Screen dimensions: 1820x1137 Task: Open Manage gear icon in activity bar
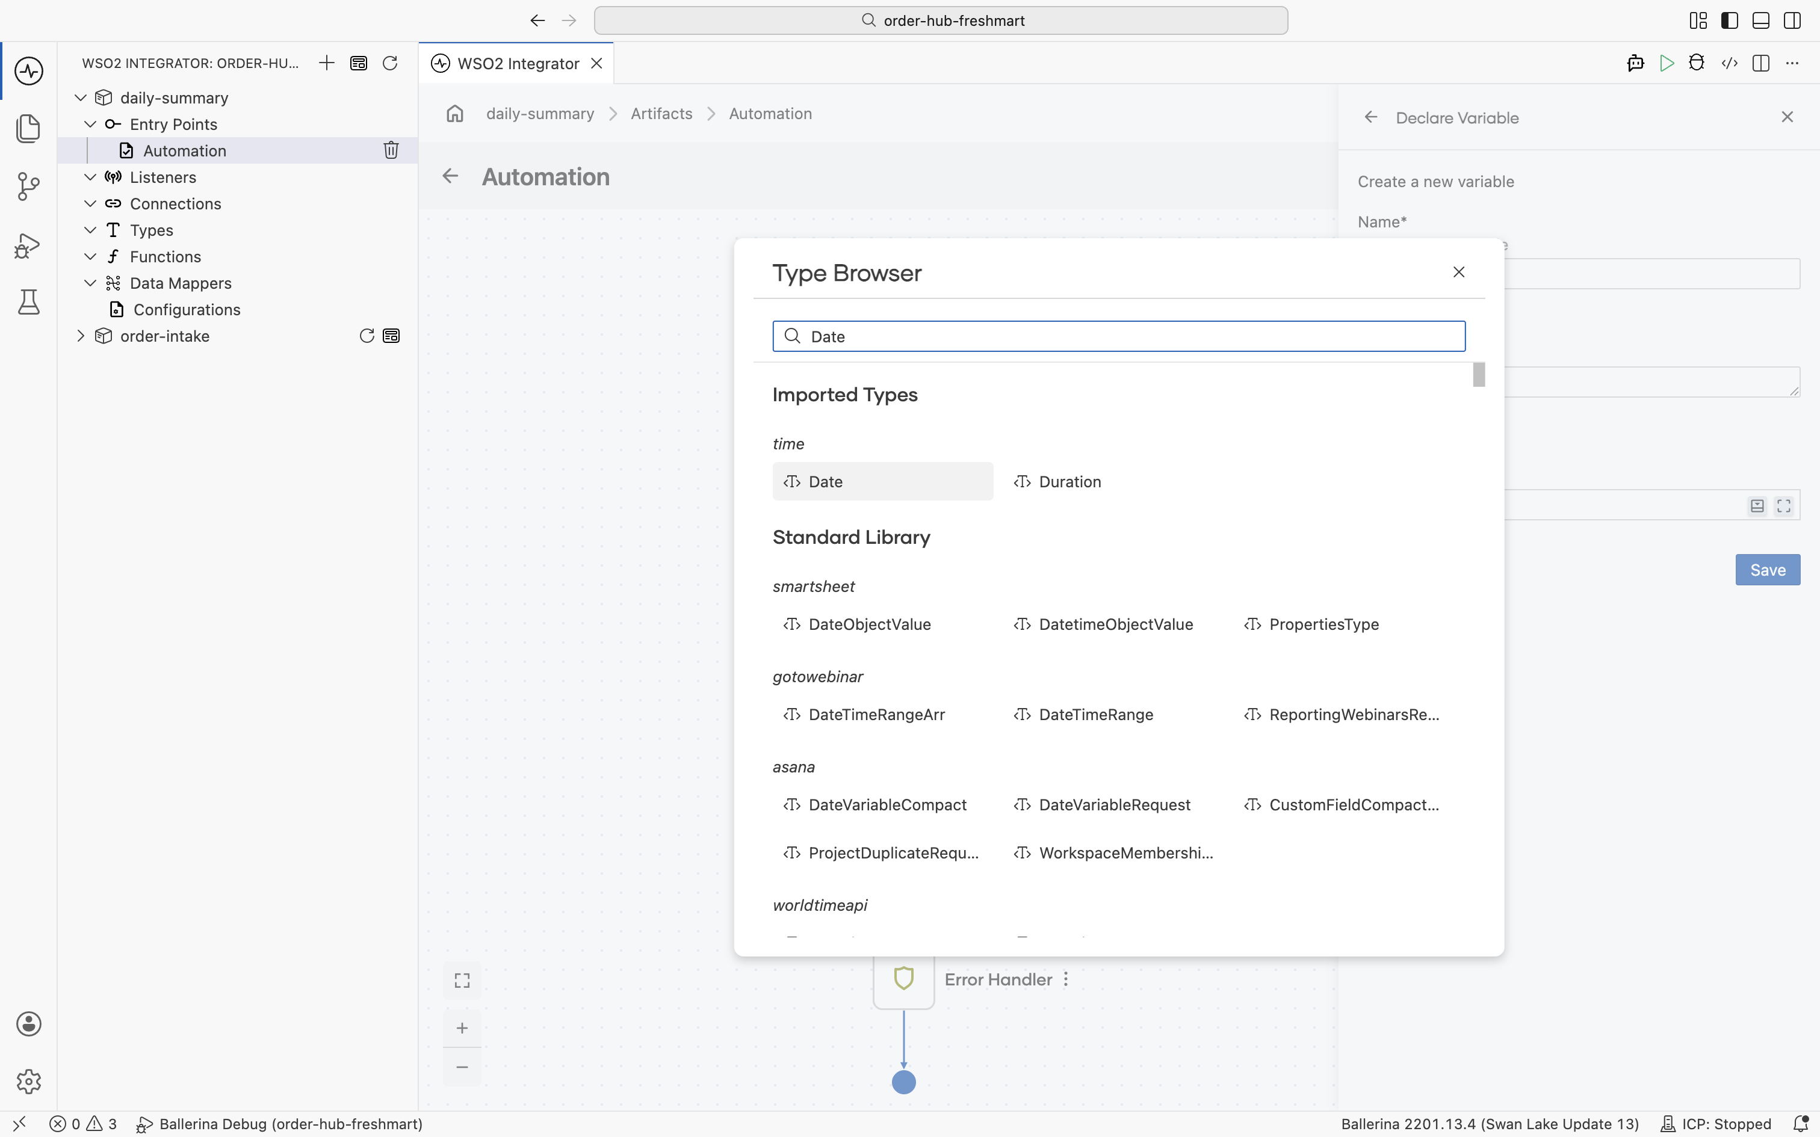[x=28, y=1082]
